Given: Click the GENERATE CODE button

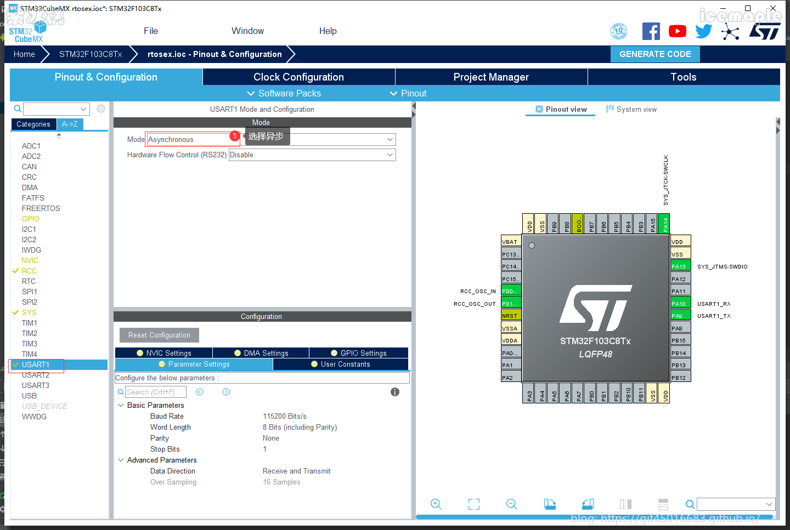Looking at the screenshot, I should click(x=655, y=54).
